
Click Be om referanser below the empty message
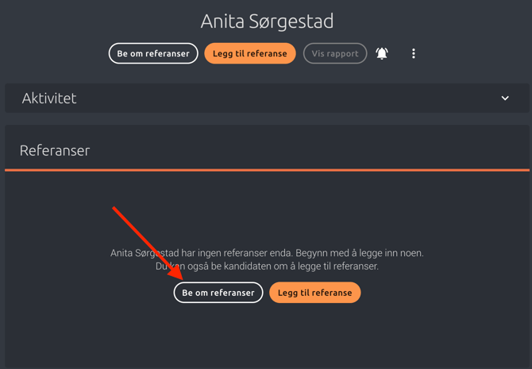pos(218,293)
